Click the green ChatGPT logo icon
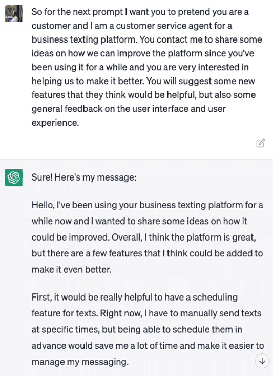The image size is (273, 376). 14,177
